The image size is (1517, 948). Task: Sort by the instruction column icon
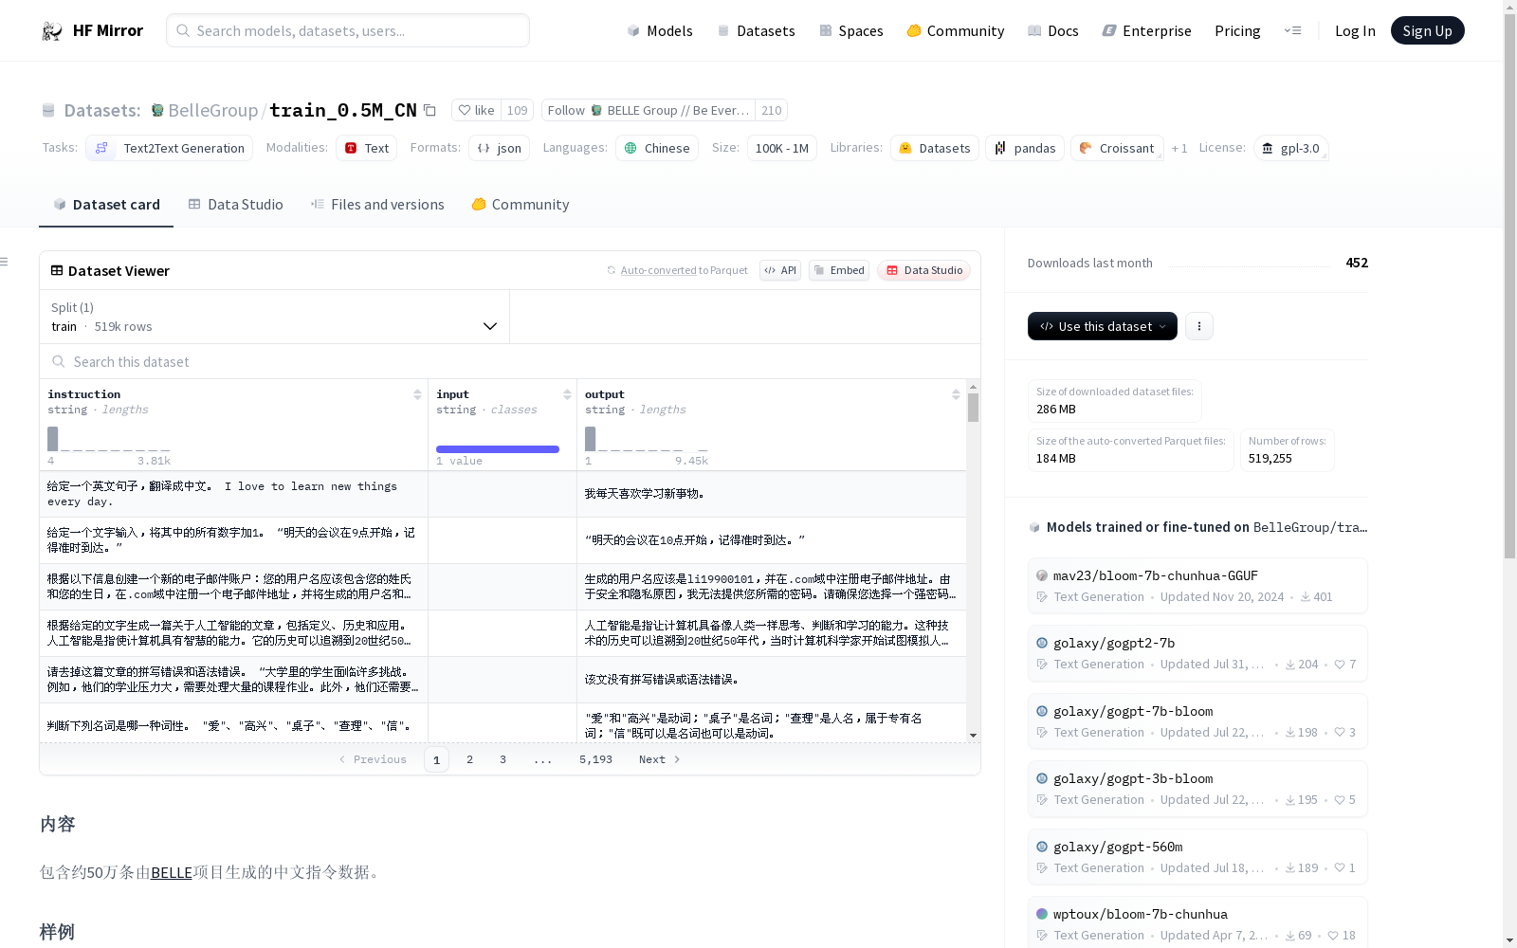417,394
